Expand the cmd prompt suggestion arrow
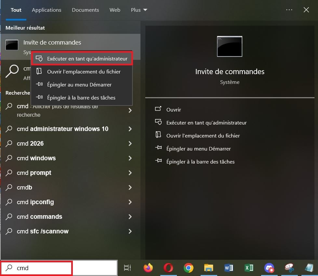 tap(130, 173)
